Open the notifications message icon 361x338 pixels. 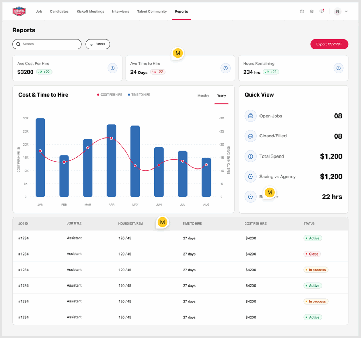(322, 11)
